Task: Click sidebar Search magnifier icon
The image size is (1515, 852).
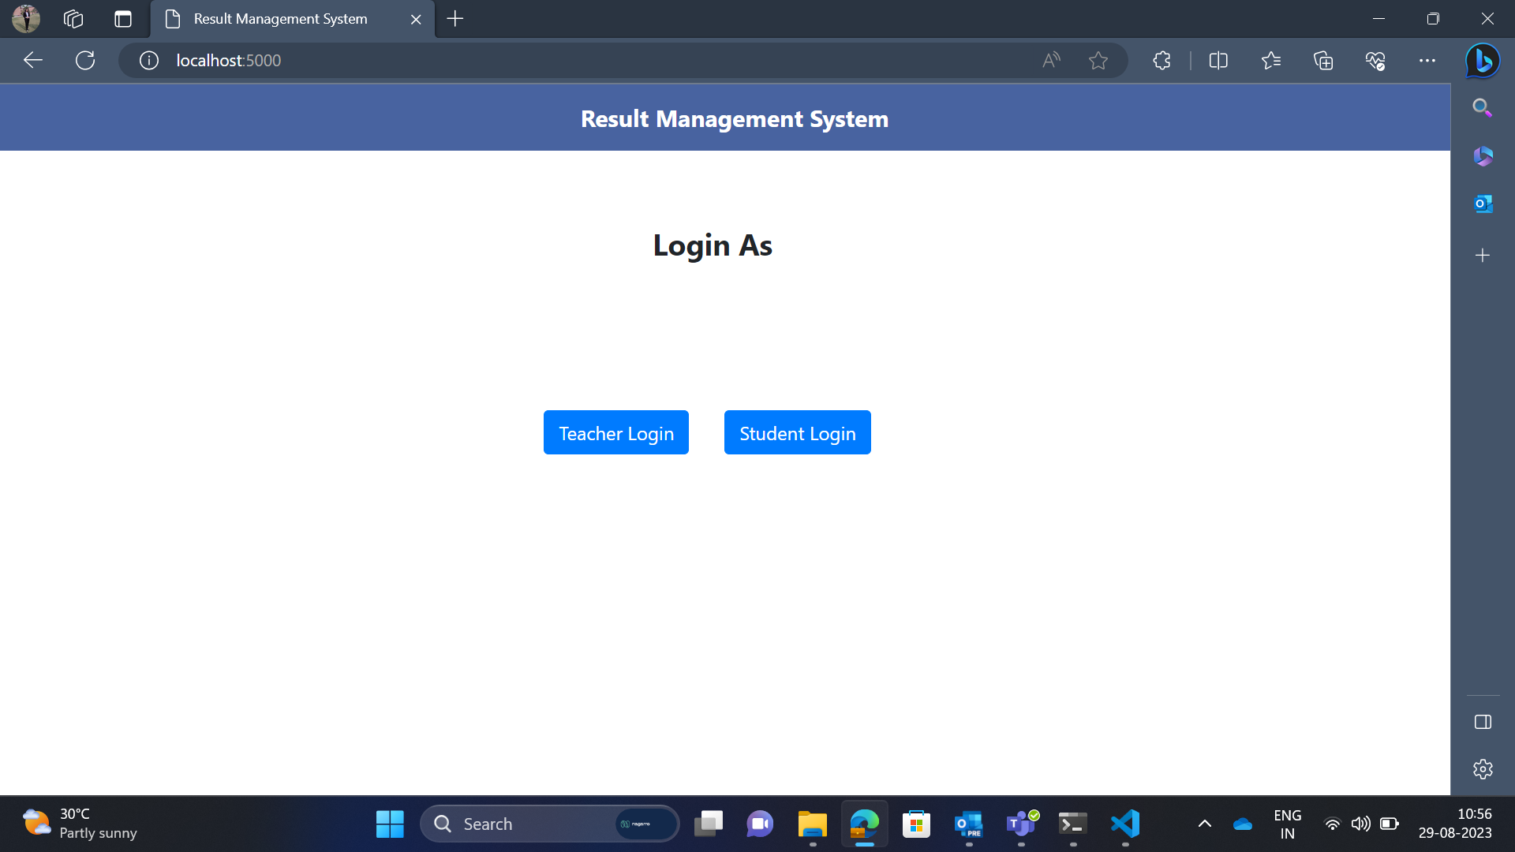Action: tap(1483, 107)
